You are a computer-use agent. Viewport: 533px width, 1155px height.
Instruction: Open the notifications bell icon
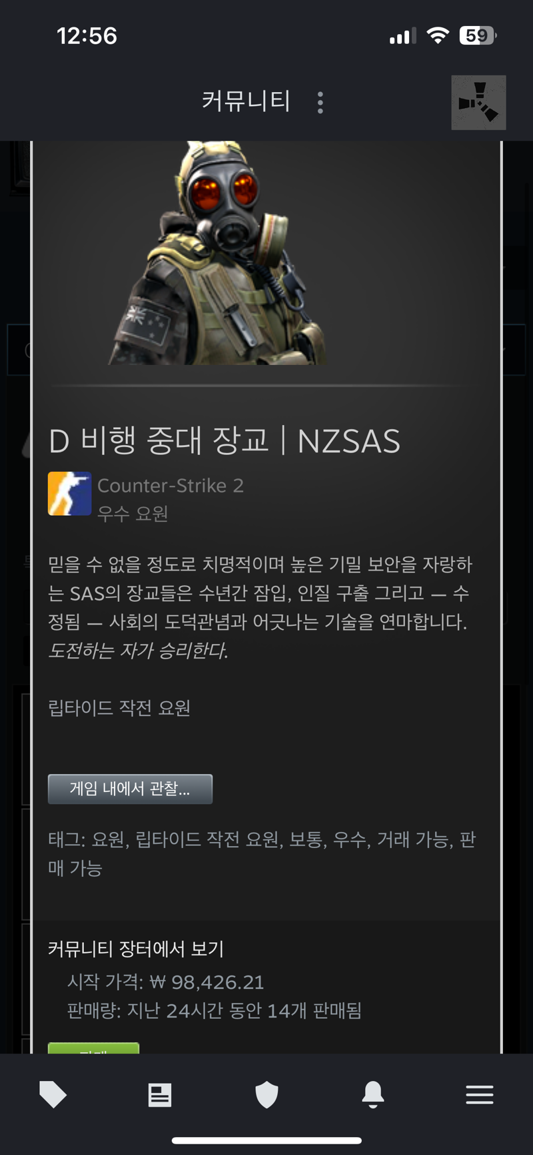tap(373, 1094)
